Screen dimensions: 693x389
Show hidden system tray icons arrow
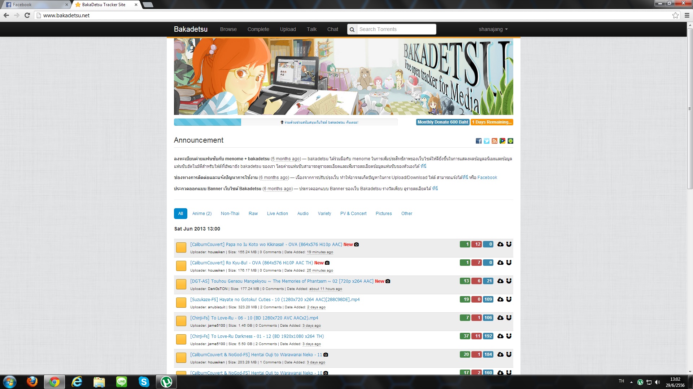pyautogui.click(x=631, y=382)
